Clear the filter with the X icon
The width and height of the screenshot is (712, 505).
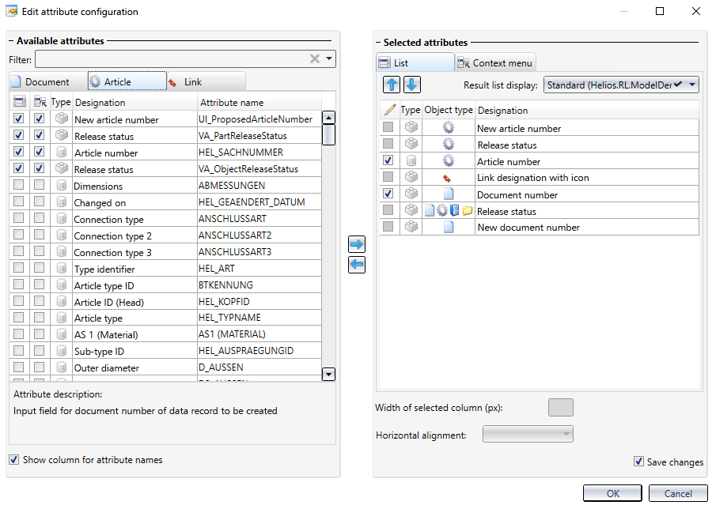[x=314, y=59]
